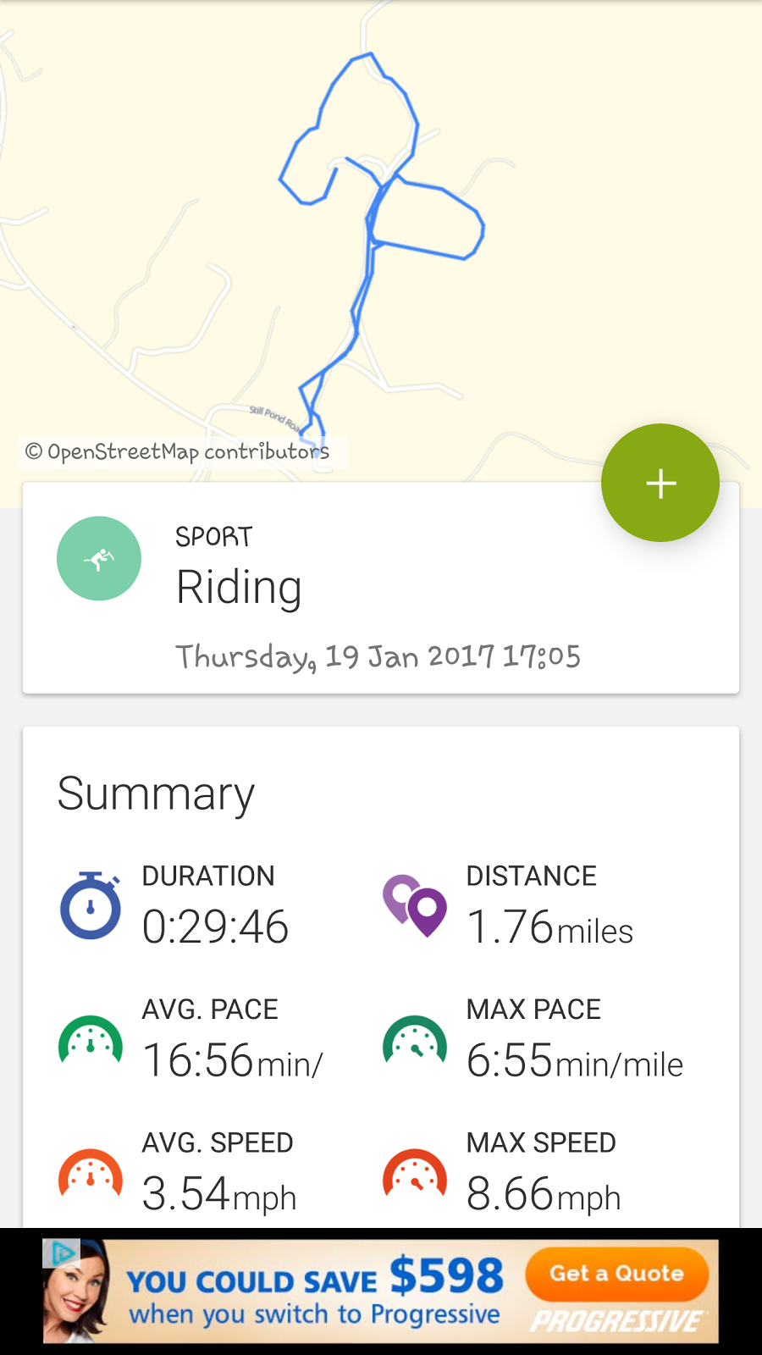Screen dimensions: 762x1355
Task: Select the Riding sport title
Action: [x=239, y=587]
